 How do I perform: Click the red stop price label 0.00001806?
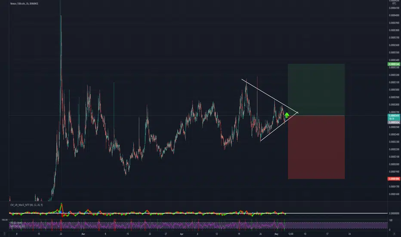[394, 178]
